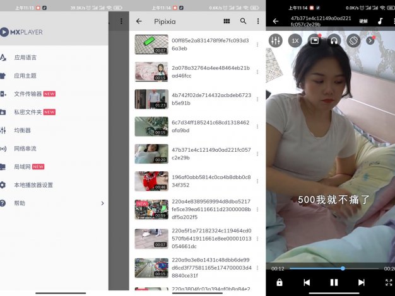Select video starting 220a5f1a72182324c119464cd0
395x296 pixels.
click(197, 239)
